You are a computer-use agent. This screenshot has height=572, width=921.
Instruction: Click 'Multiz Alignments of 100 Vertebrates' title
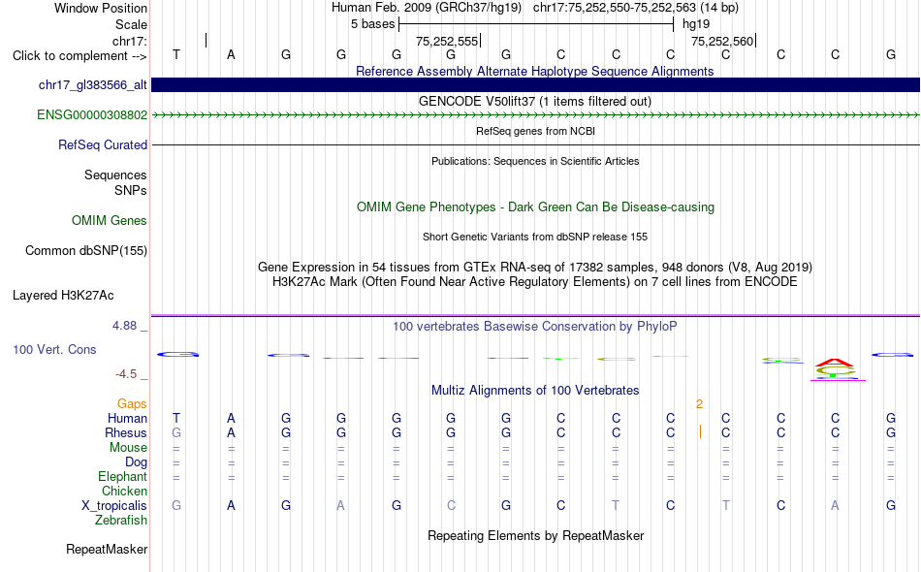coord(535,391)
